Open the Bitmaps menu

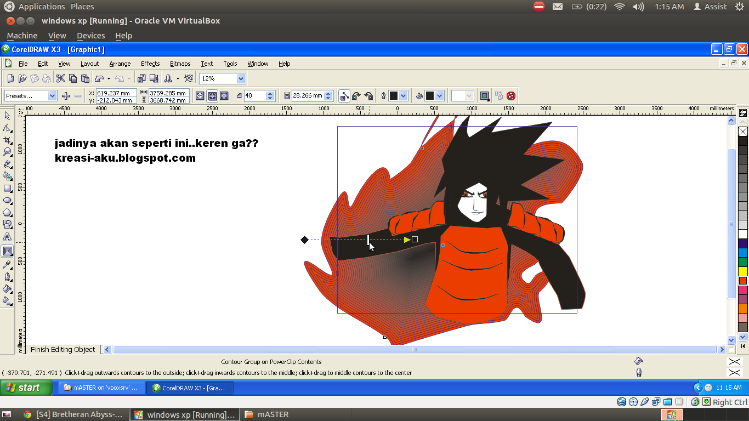pos(180,64)
